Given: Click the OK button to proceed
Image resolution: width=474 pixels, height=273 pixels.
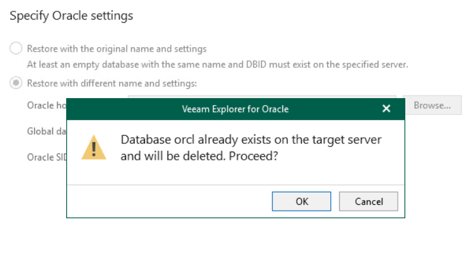Looking at the screenshot, I should [x=301, y=201].
